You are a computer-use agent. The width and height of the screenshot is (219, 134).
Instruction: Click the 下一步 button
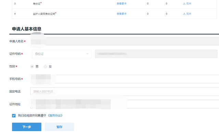pos(27,127)
